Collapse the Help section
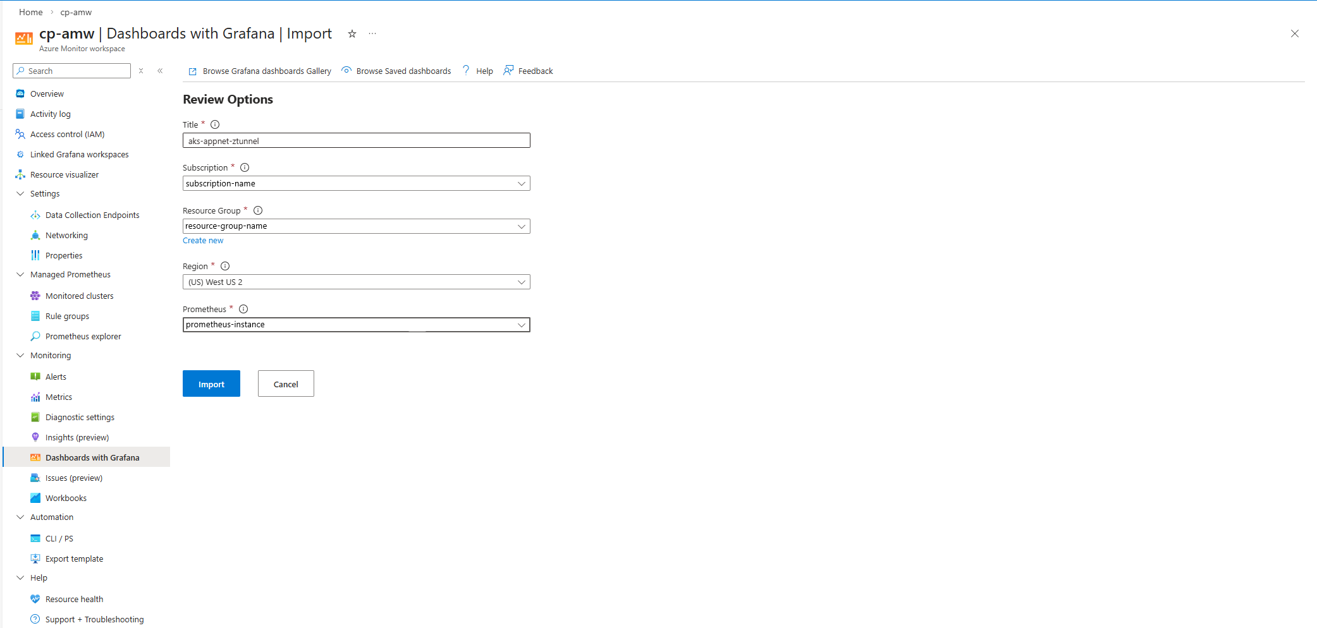1317x628 pixels. tap(20, 577)
